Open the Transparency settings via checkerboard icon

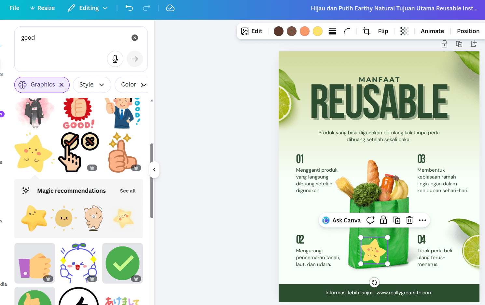(404, 31)
